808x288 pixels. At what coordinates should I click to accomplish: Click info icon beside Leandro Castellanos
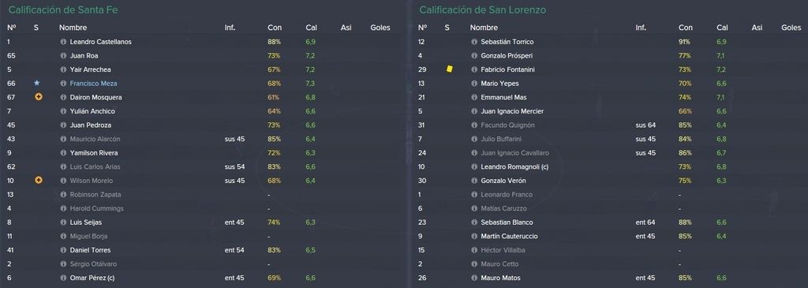pos(63,42)
